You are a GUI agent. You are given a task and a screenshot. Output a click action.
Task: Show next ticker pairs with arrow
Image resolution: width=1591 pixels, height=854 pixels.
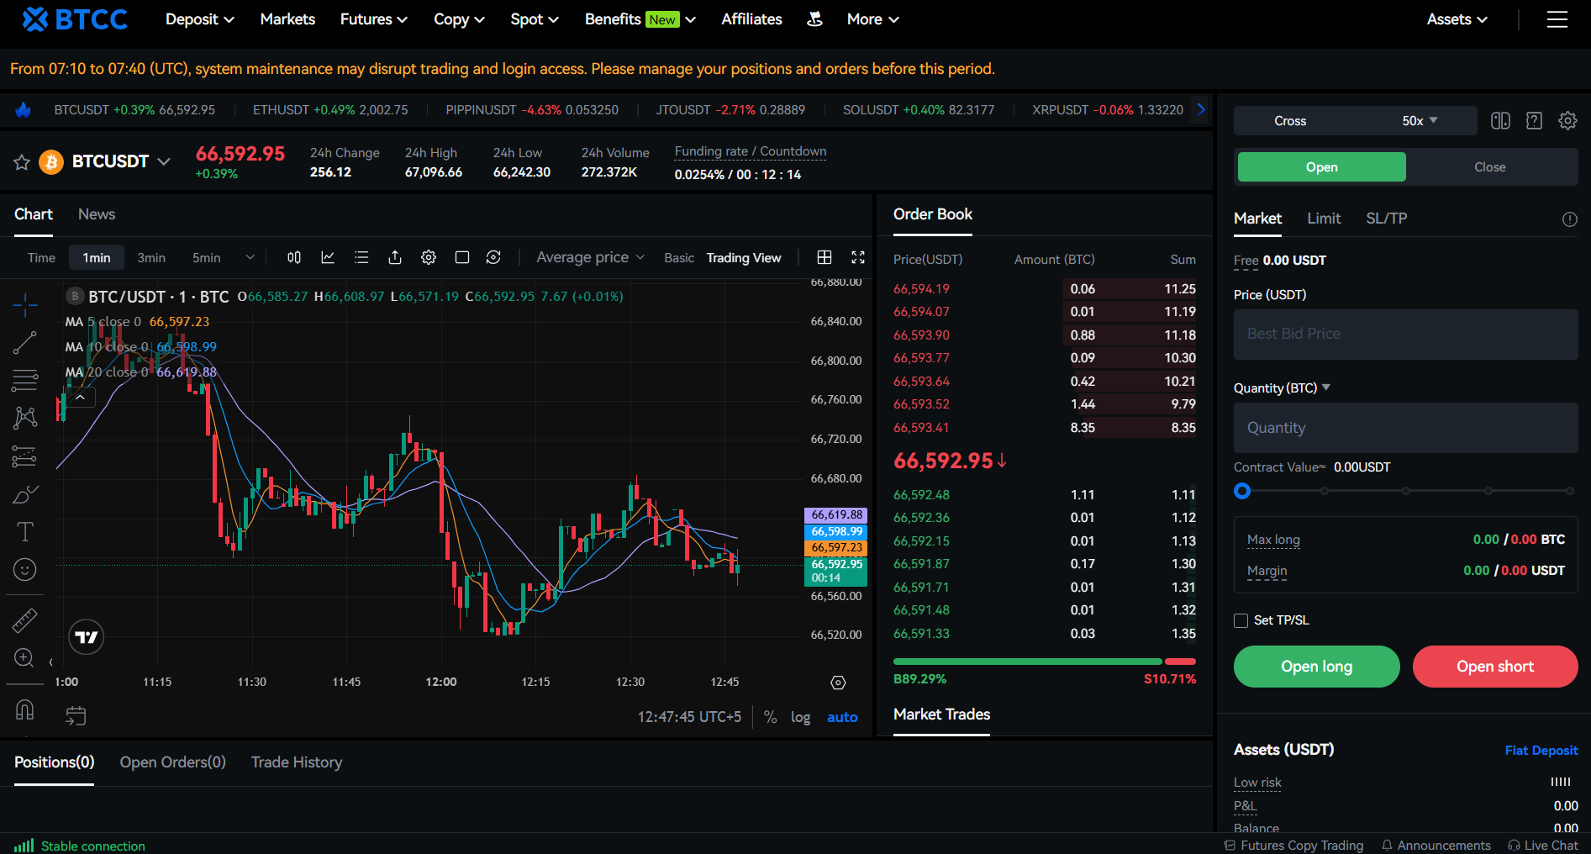click(1201, 109)
